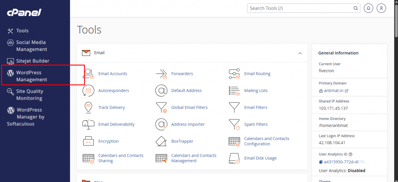Image resolution: width=398 pixels, height=182 pixels.
Task: Click the Address Importer icon
Action: point(161,124)
